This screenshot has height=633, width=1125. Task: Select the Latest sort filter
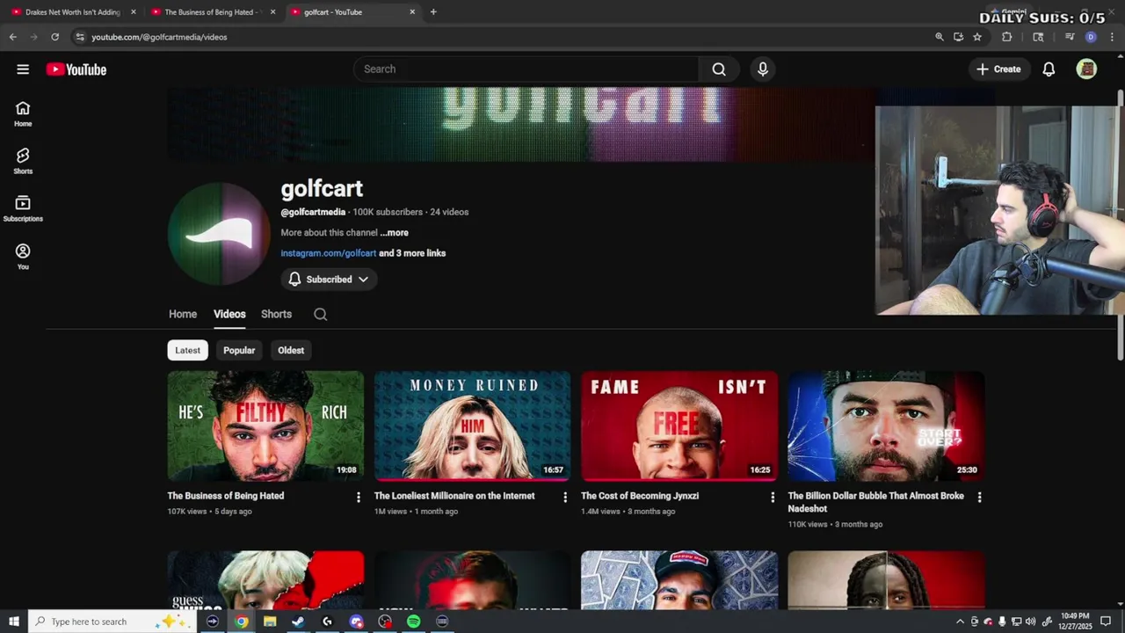(187, 350)
